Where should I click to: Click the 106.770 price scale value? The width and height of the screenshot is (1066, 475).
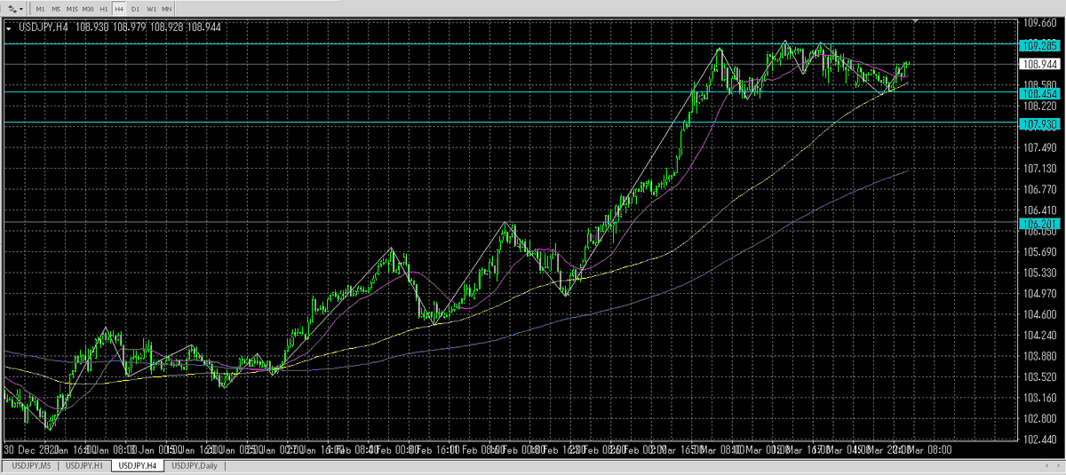click(1038, 189)
